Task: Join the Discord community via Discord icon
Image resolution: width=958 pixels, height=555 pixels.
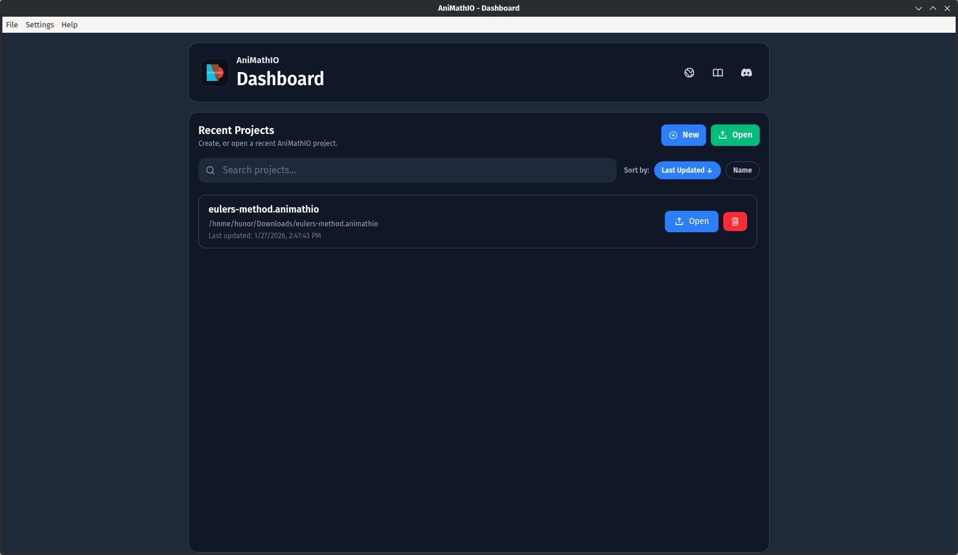Action: (x=746, y=73)
